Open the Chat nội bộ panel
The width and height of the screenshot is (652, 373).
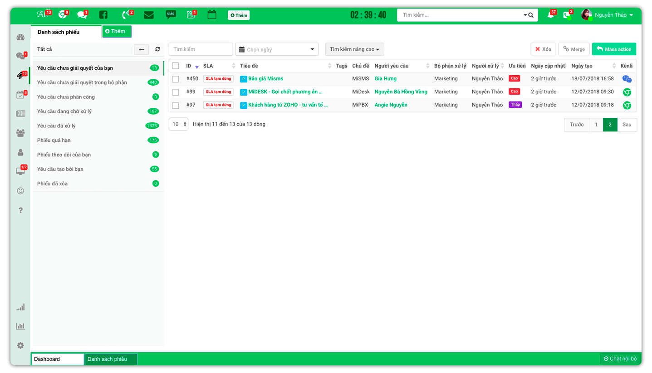[620, 359]
